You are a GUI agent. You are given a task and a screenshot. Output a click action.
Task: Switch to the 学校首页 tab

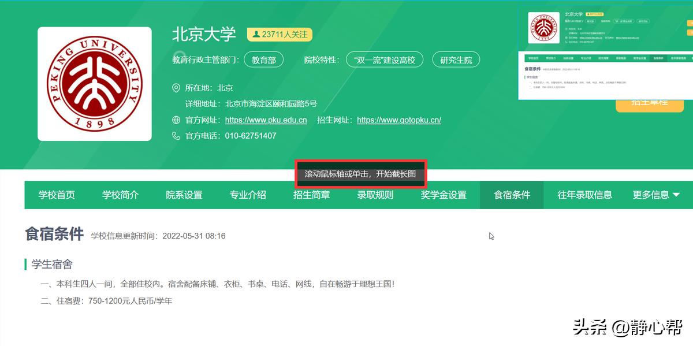tap(55, 195)
